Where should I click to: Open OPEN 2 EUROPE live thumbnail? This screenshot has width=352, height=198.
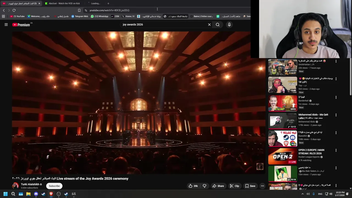point(282,156)
